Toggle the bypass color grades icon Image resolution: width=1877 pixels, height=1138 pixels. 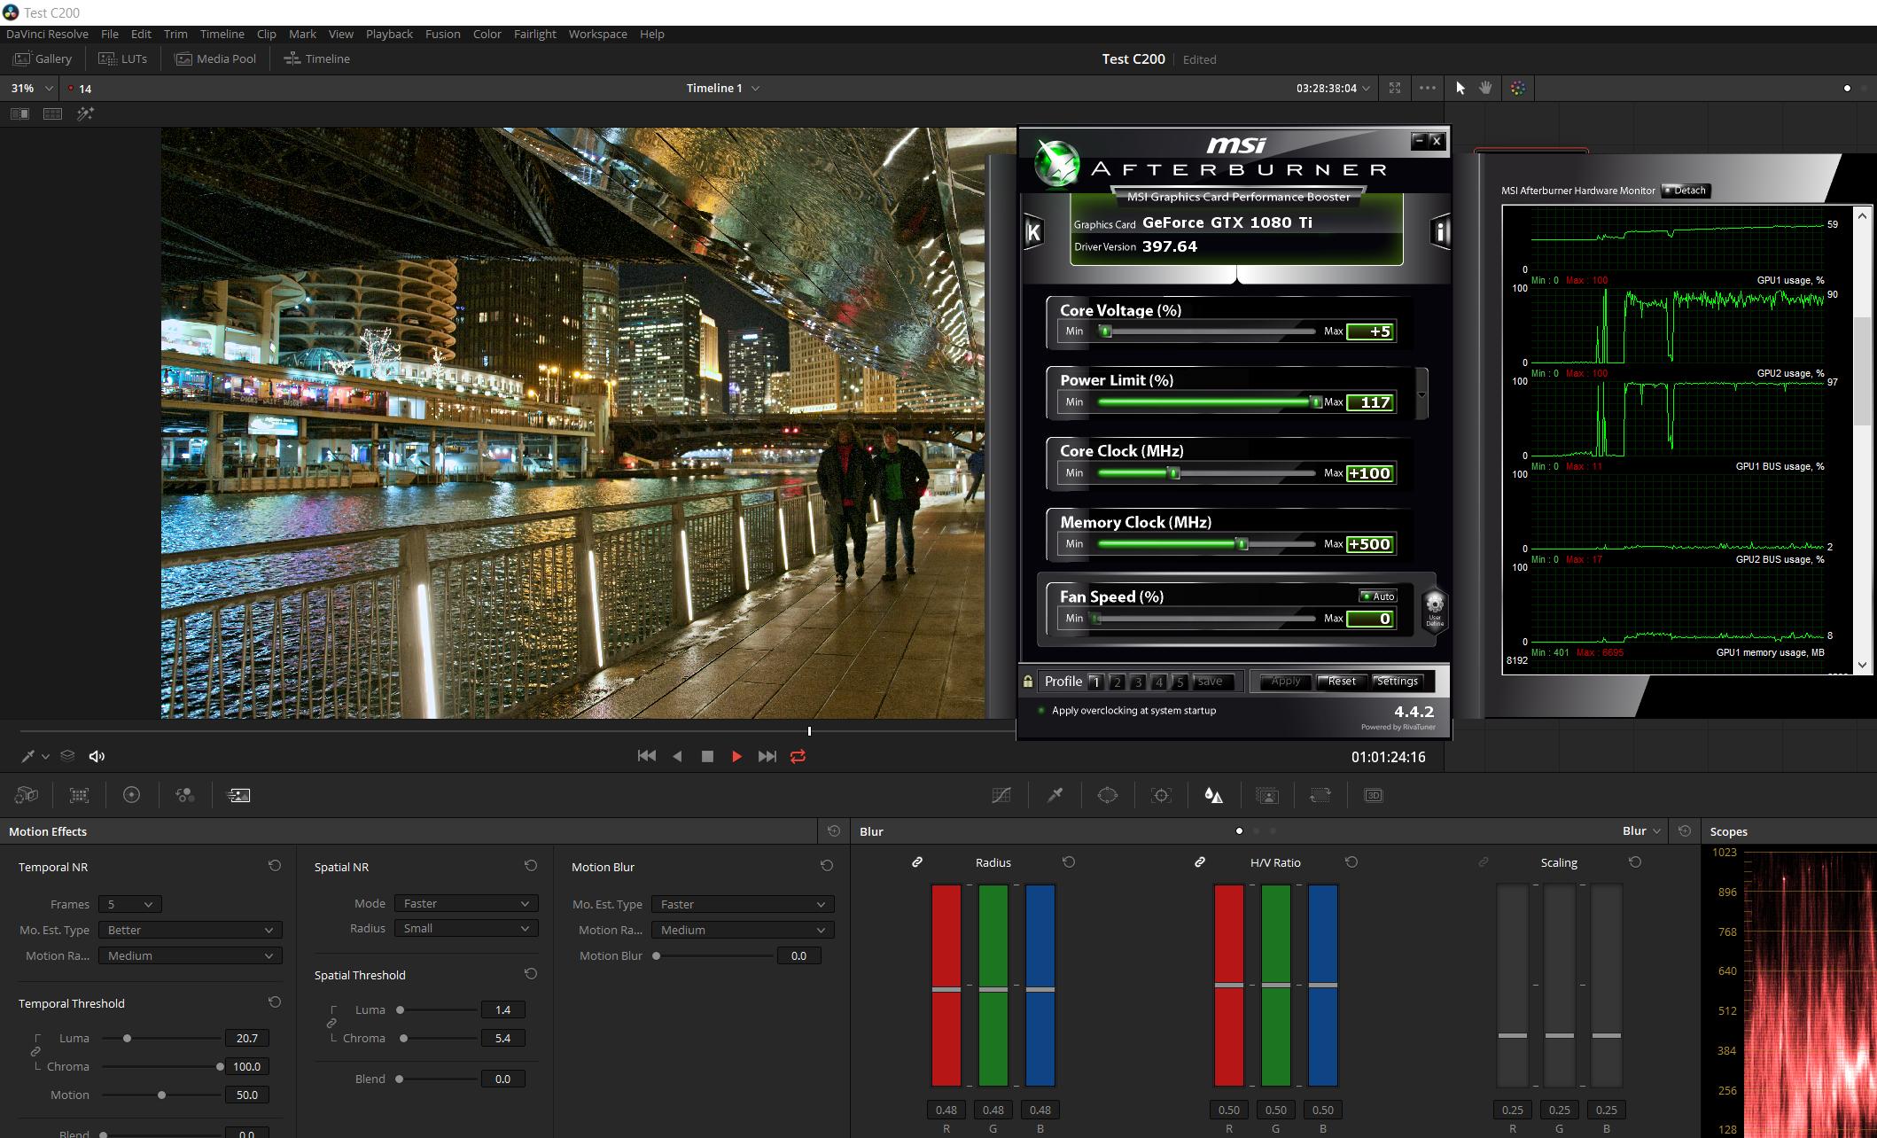click(1518, 88)
